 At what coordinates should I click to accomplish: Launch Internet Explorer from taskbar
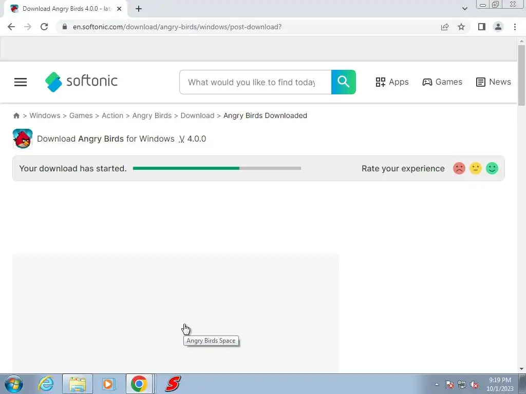pos(46,384)
